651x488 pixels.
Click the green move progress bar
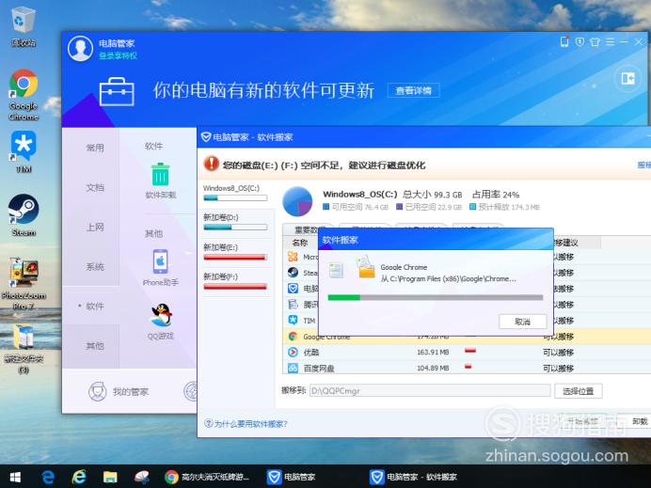(436, 297)
